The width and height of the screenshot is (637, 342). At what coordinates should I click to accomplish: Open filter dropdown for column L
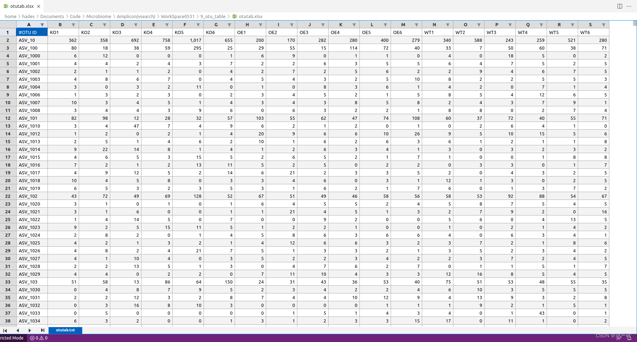(x=385, y=25)
